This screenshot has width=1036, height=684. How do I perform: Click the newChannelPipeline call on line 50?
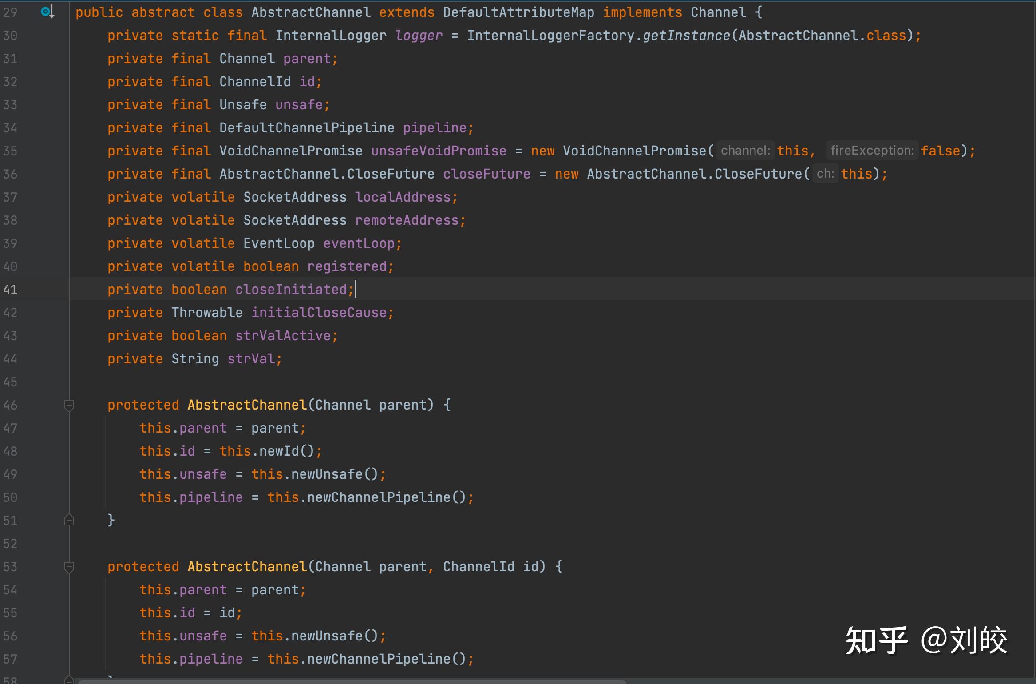[379, 497]
